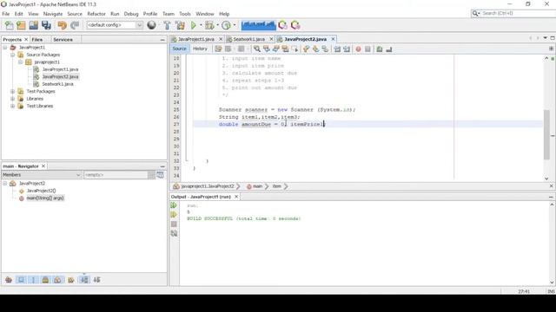Screen dimensions: 556x312
Task: Toggle show static members filter in Navigator
Action: [33, 280]
